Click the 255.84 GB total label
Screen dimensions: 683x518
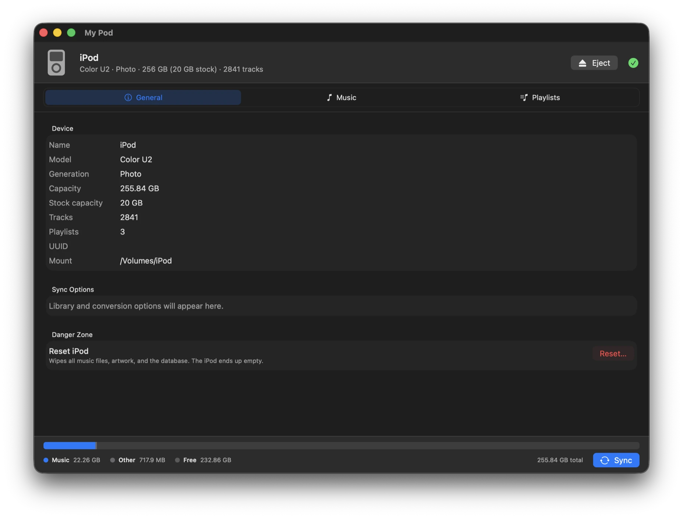point(560,460)
